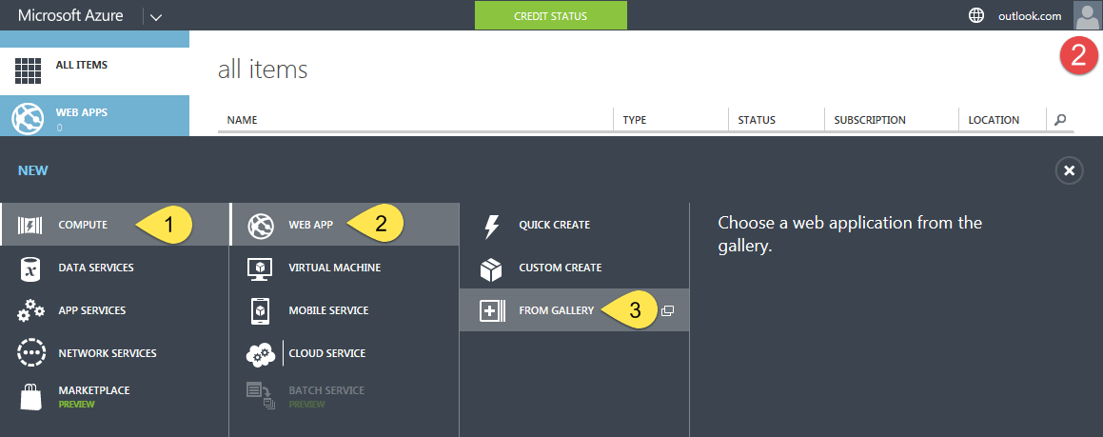Sort by the Name column header
Viewport: 1103px width, 437px height.
[x=242, y=120]
